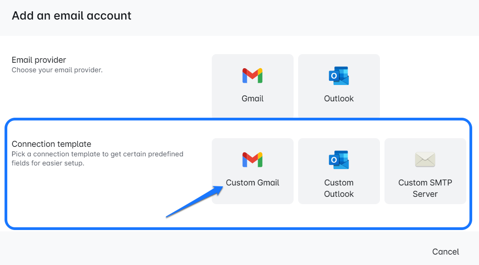This screenshot has height=265, width=479.
Task: Select the Gmail provider card
Action: (x=252, y=86)
